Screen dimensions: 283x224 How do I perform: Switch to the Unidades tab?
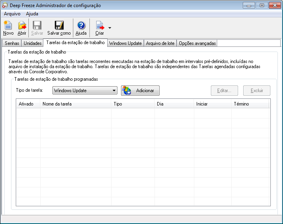click(x=32, y=43)
